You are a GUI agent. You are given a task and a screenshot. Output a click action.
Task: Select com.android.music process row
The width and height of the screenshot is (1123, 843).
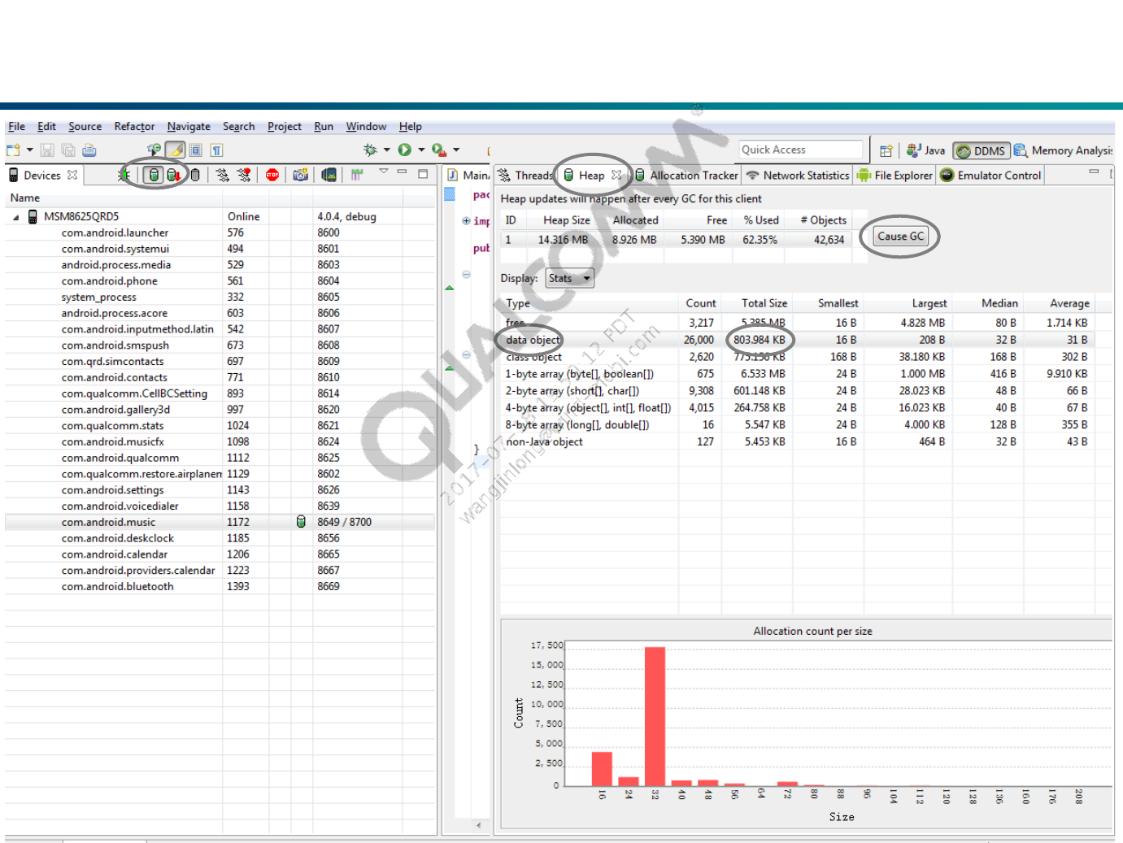point(220,522)
